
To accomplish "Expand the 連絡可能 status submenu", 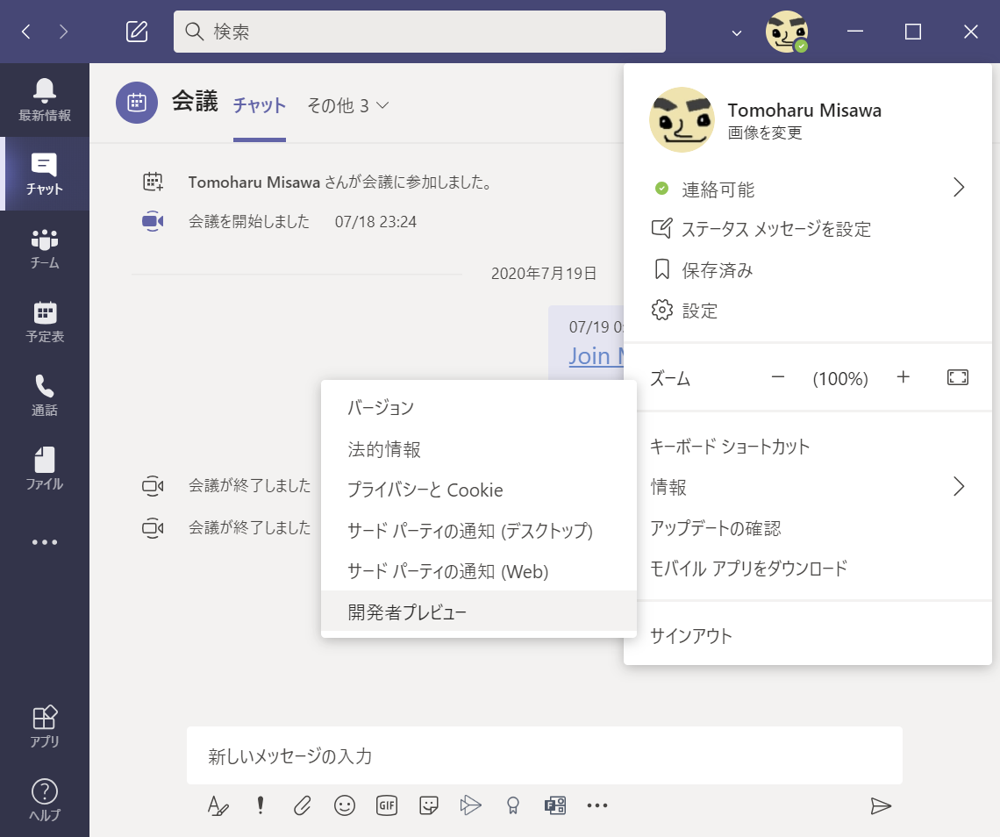I will point(807,189).
